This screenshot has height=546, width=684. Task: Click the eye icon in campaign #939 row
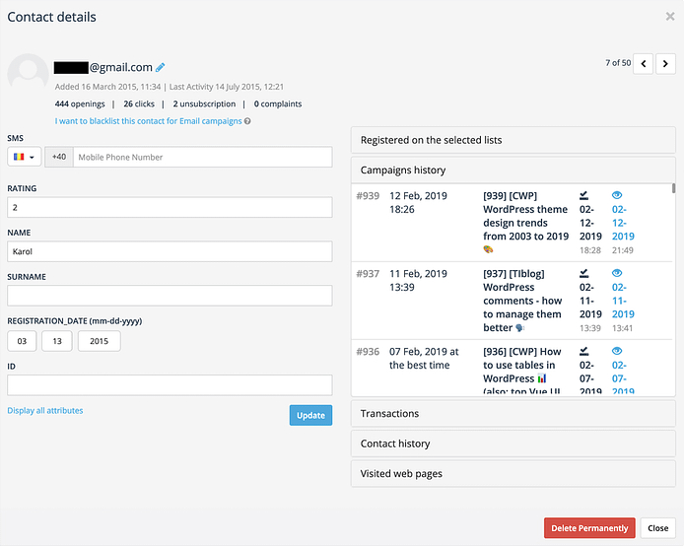point(618,195)
